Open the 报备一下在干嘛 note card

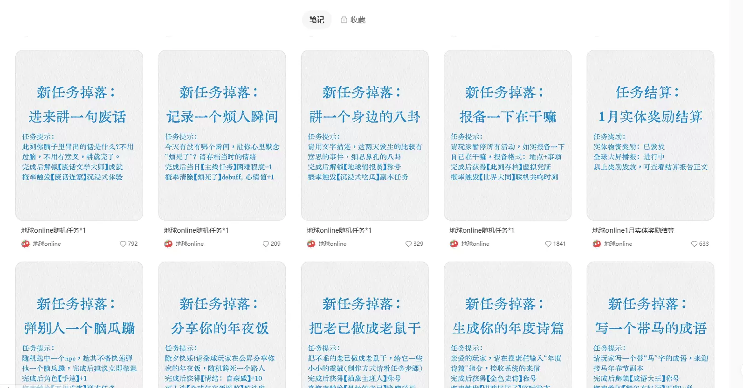pos(508,135)
